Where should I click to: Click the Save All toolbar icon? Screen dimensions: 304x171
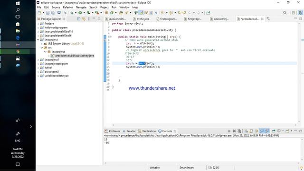click(53, 13)
